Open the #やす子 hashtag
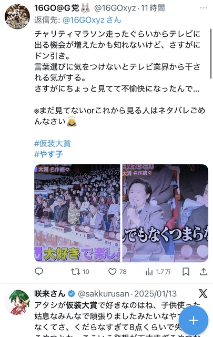This screenshot has width=213, height=337. 48,154
